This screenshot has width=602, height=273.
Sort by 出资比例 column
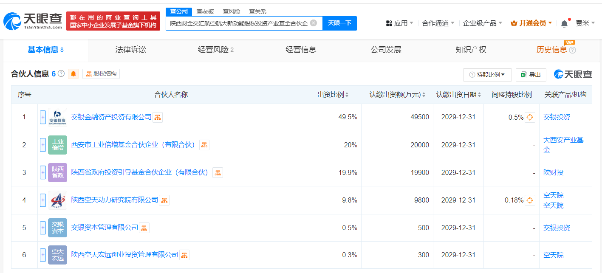(x=333, y=95)
